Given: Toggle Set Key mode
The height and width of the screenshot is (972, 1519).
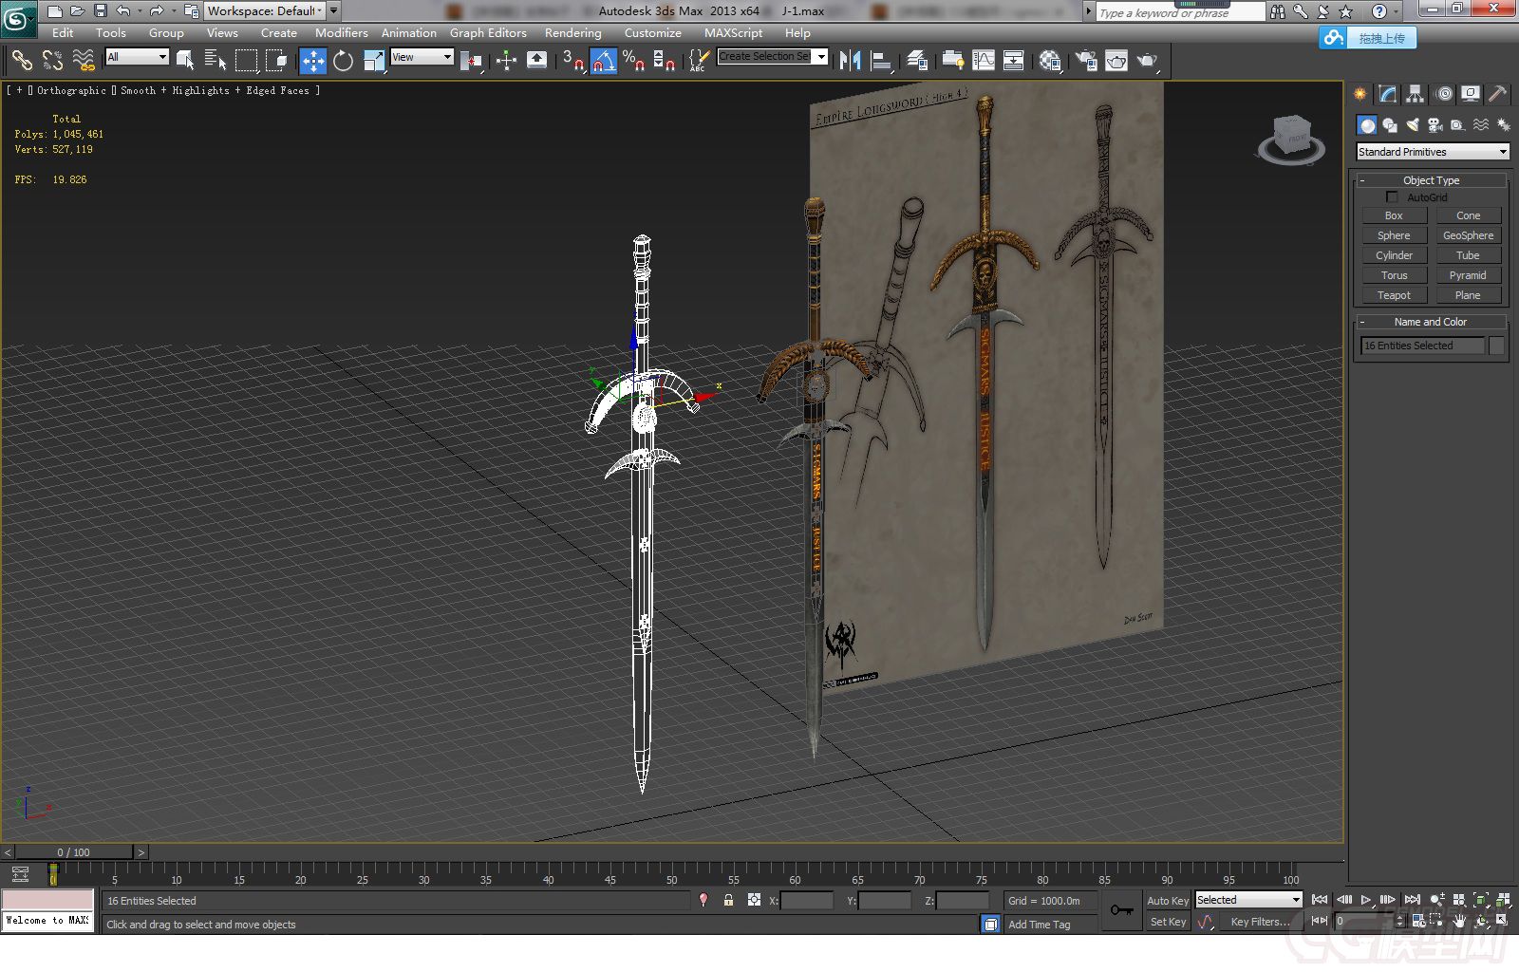Looking at the screenshot, I should pos(1168,922).
